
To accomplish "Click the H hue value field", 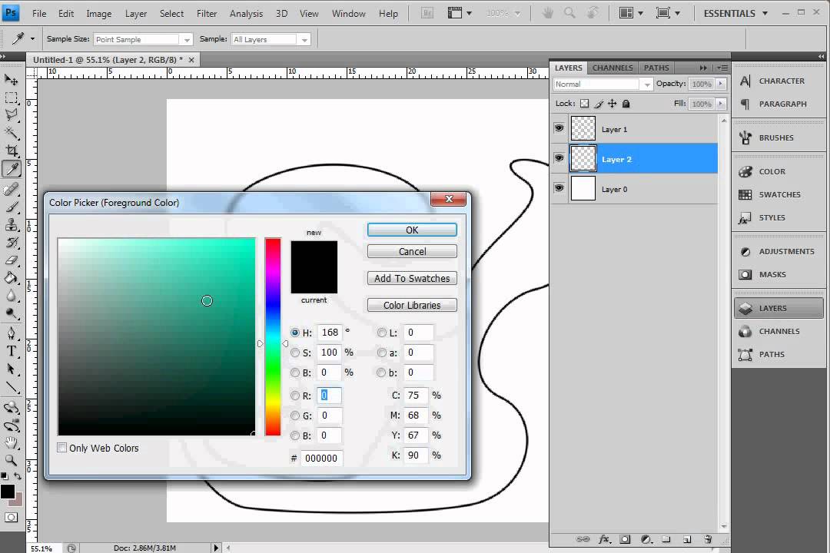I will (329, 333).
